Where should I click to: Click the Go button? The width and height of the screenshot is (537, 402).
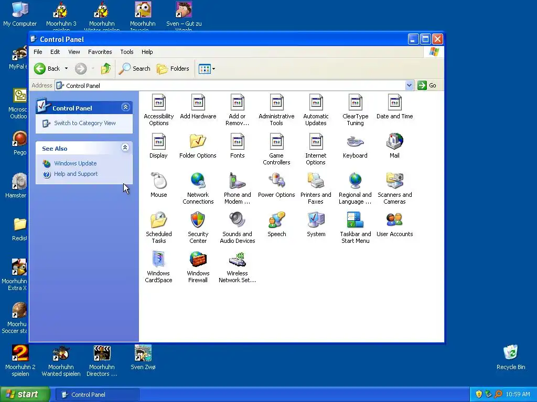[x=427, y=85]
